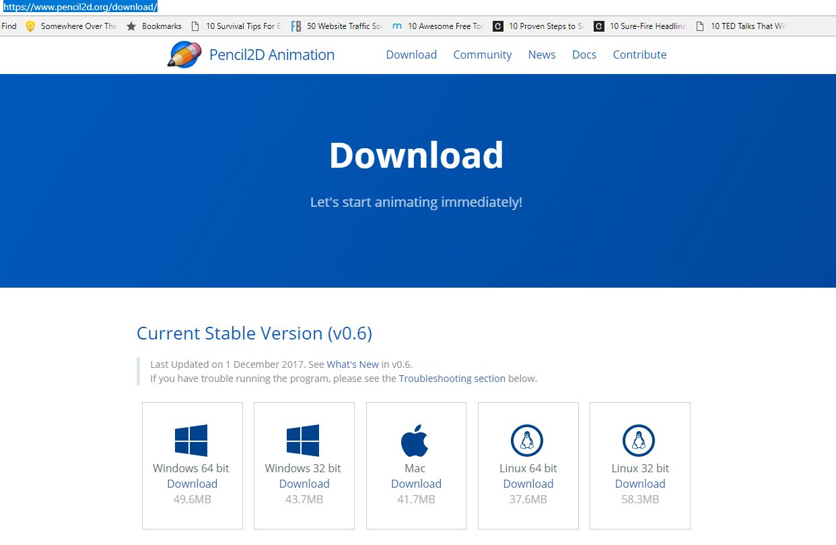Viewport: 836px width, 545px height.
Task: Click the yellow shield icon on the bookmarks bar
Action: [x=30, y=26]
